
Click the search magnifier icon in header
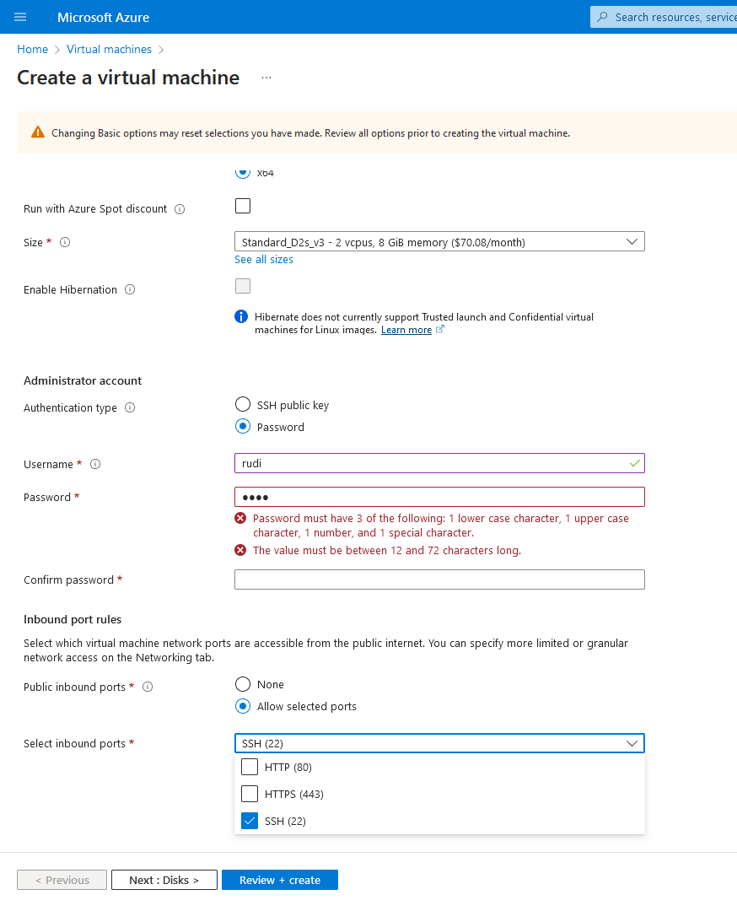603,17
